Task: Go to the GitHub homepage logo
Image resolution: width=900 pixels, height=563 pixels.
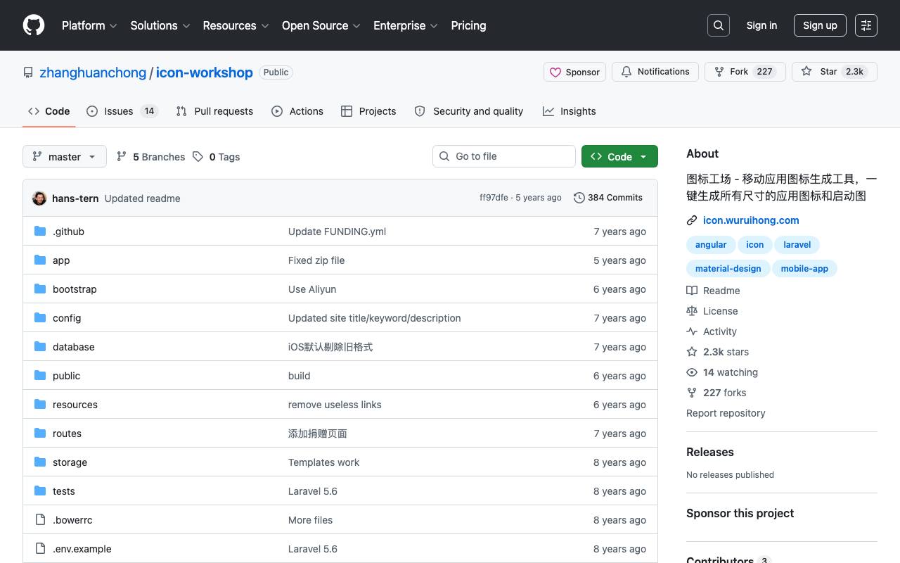Action: pyautogui.click(x=34, y=25)
